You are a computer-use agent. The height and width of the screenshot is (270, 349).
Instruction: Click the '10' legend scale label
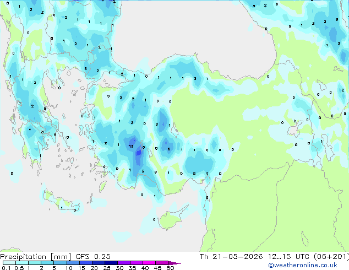coord(69,268)
